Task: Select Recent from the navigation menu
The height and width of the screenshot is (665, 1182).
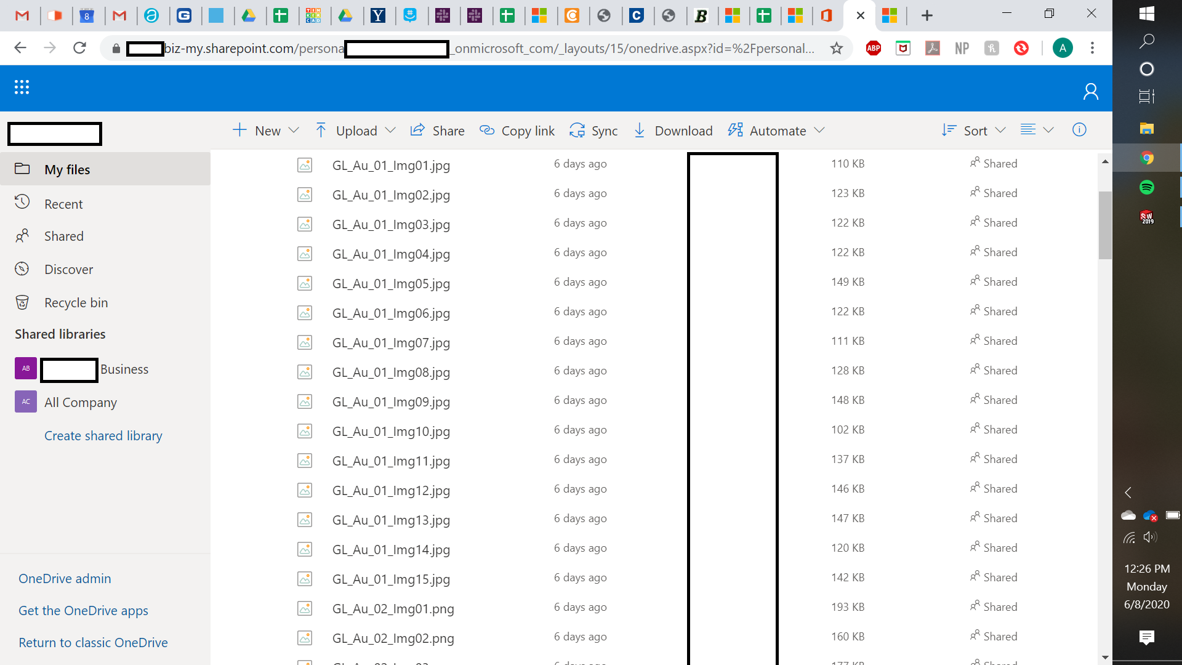Action: [x=64, y=203]
